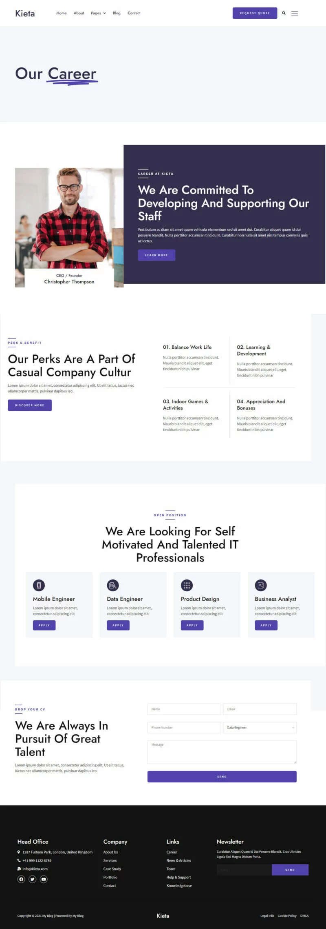This screenshot has height=929, width=326.
Task: Click the Twitter social icon in footer
Action: pos(33,879)
